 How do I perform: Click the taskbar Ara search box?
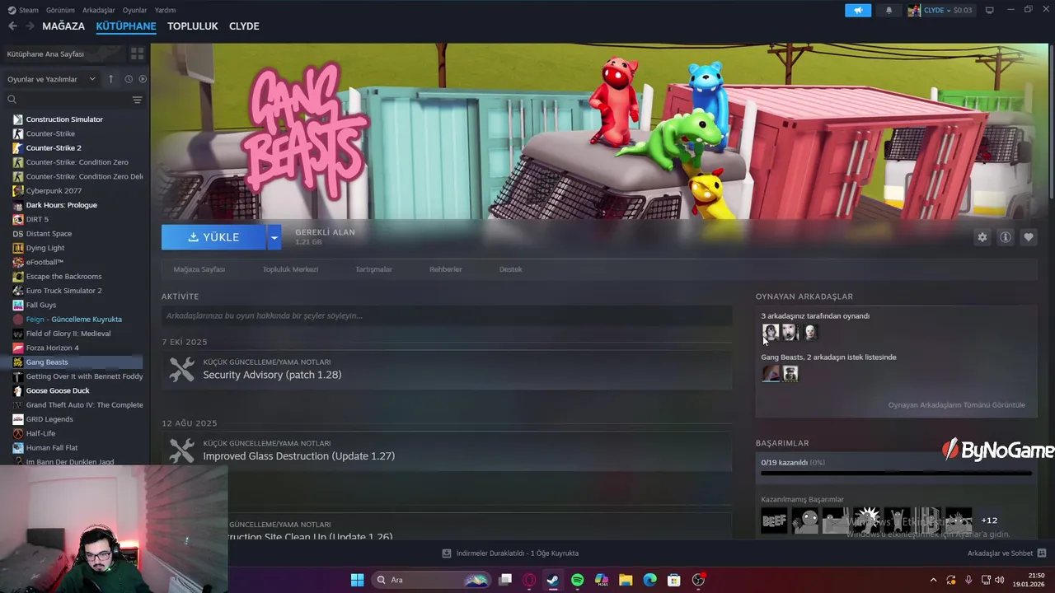click(431, 580)
